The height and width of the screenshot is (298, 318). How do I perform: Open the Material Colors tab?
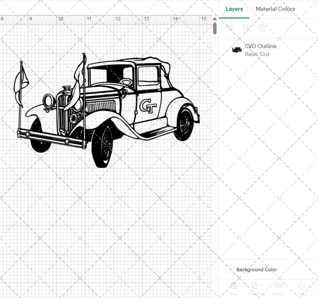click(275, 9)
